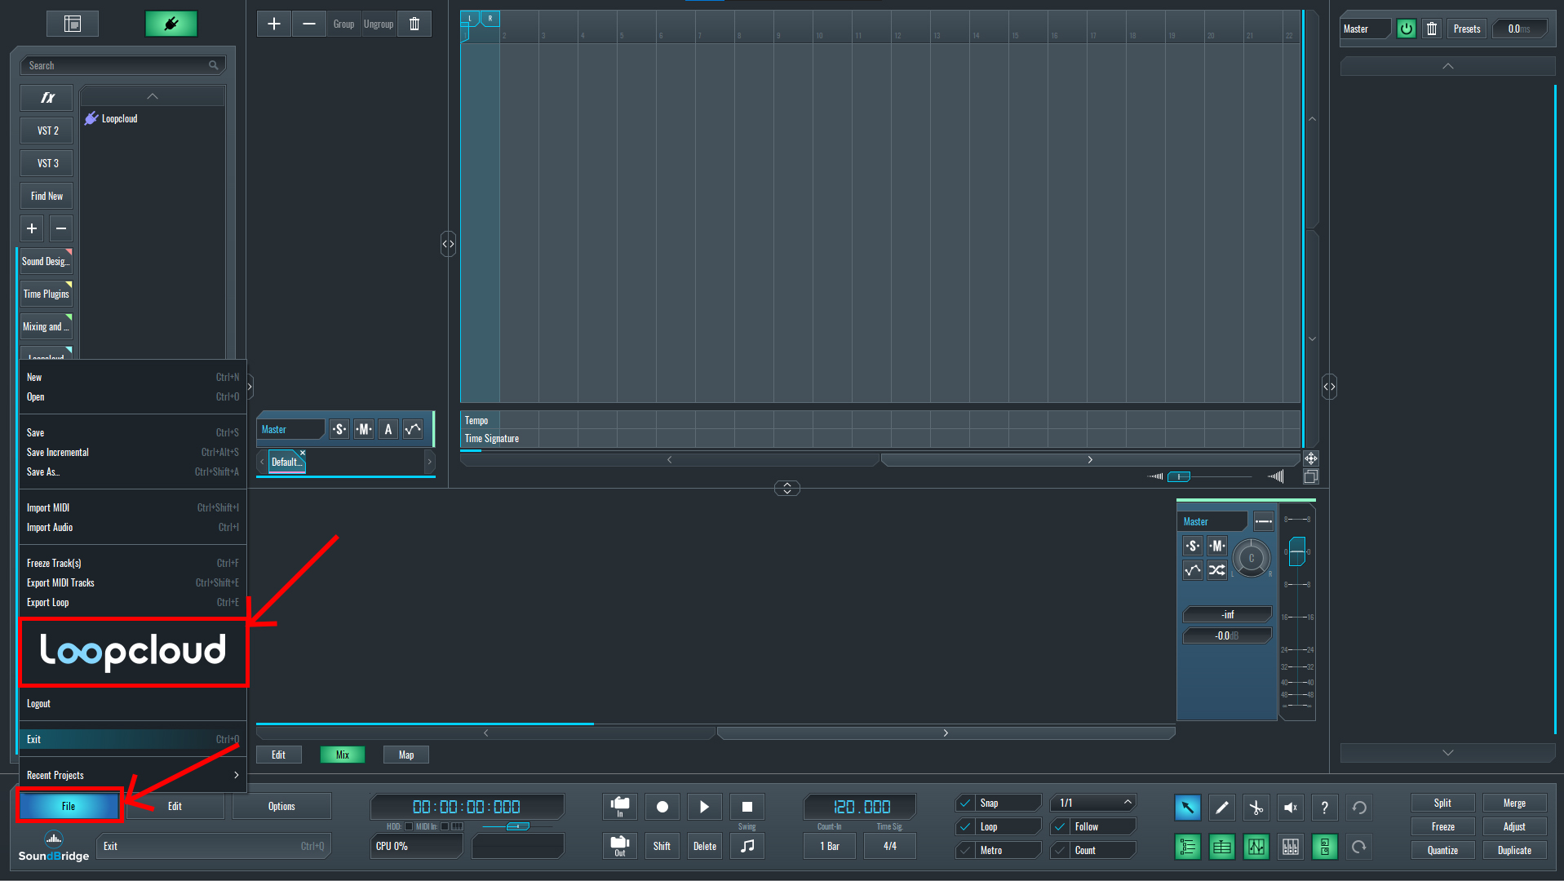Open automation on mixer Master strip
The height and width of the screenshot is (881, 1564).
pyautogui.click(x=1193, y=570)
